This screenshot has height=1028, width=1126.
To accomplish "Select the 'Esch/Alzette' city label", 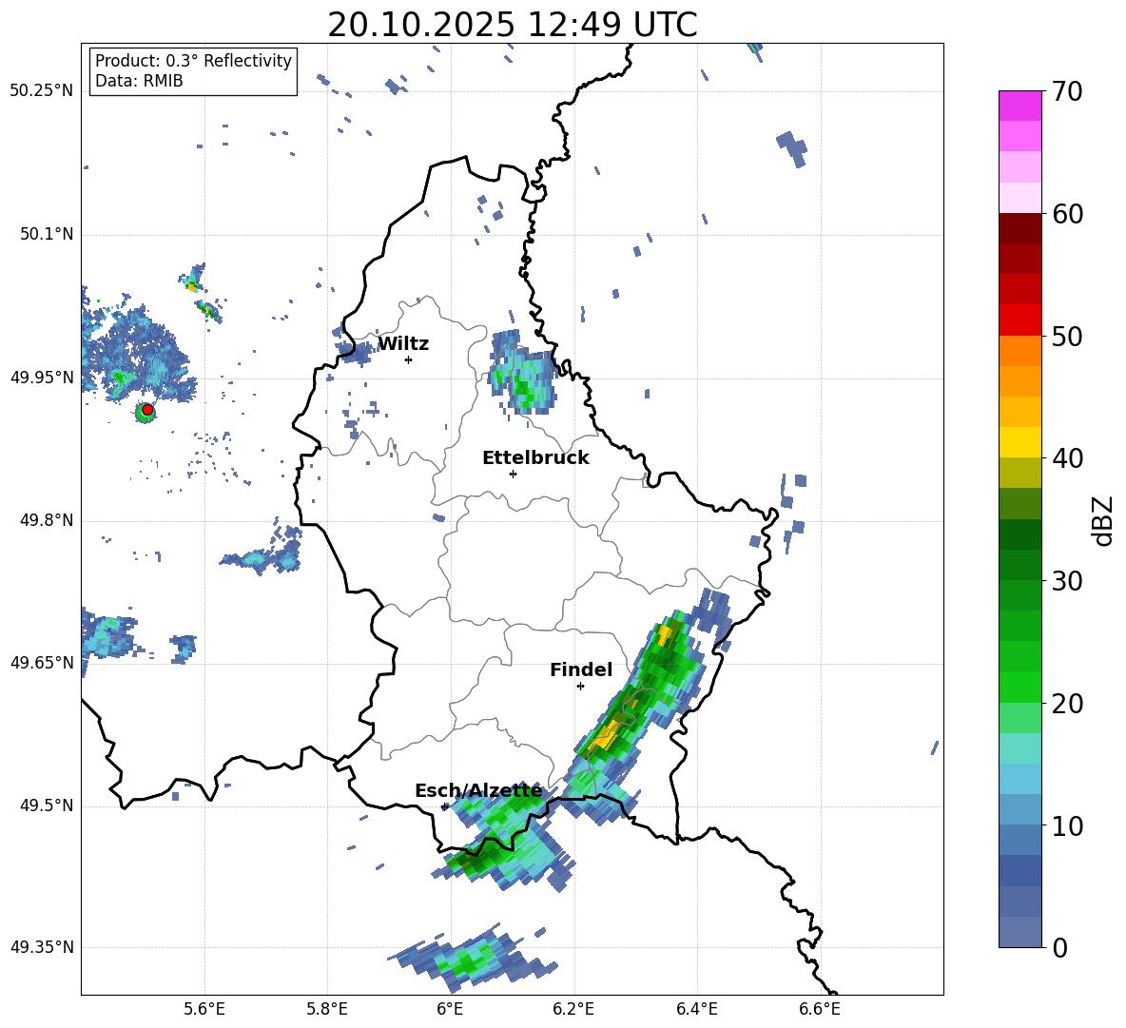I will pos(478,790).
